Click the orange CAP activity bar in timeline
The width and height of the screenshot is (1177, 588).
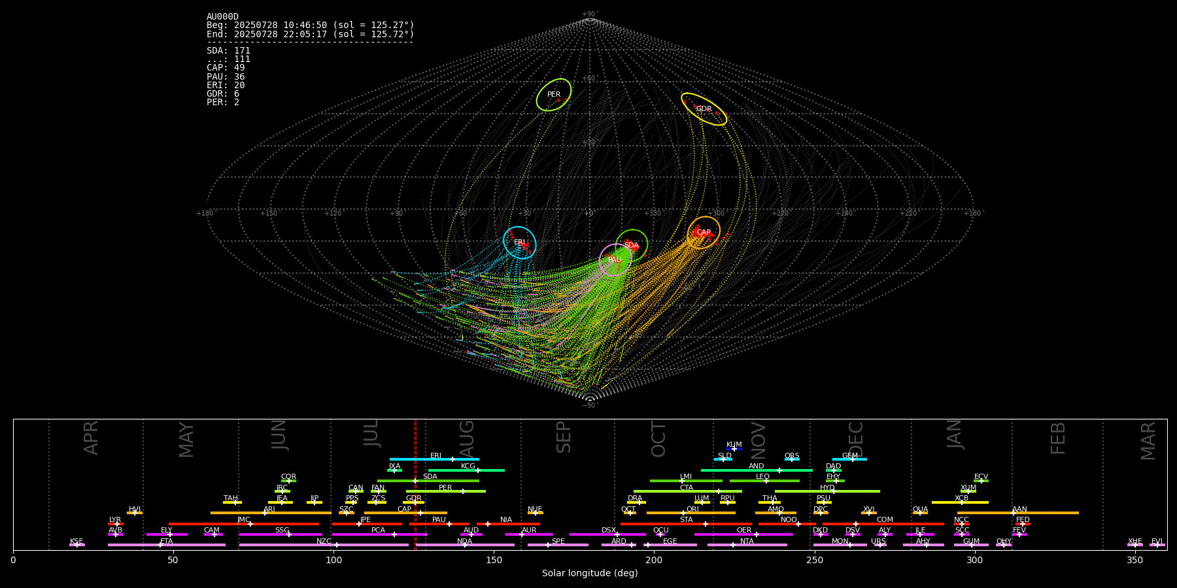(405, 513)
